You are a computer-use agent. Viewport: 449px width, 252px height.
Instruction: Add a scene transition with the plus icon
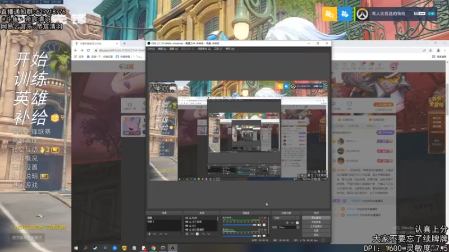pyautogui.click(x=287, y=223)
